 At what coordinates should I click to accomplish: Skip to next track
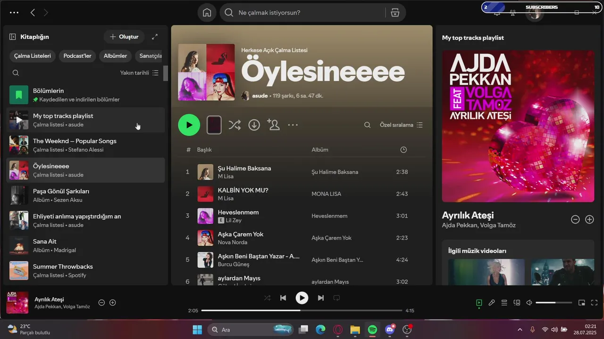coord(321,298)
